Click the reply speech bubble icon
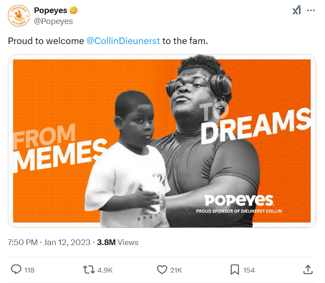 coord(16,270)
